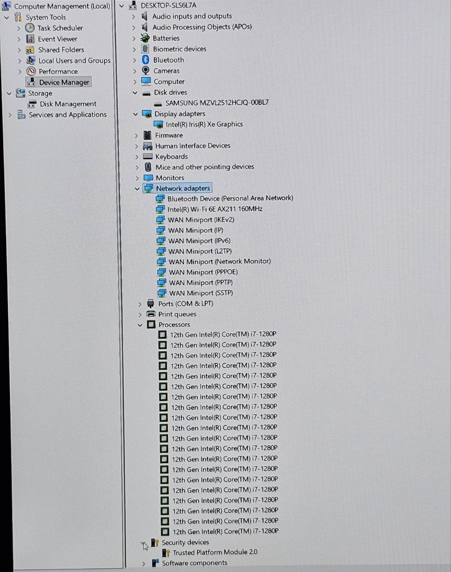Viewport: 451px width, 572px height.
Task: Expand the Software components category
Action: [144, 563]
